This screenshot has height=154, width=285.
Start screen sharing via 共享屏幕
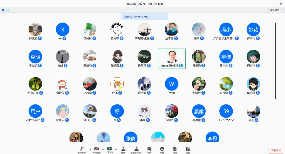point(109,149)
